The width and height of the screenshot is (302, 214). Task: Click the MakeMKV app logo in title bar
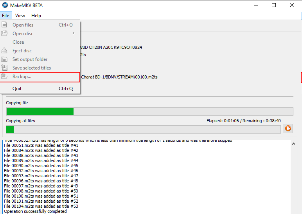(5, 5)
